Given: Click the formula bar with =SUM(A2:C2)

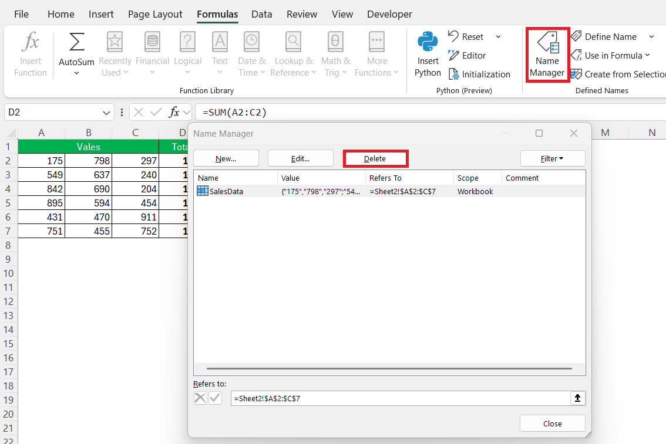Looking at the screenshot, I should 430,113.
